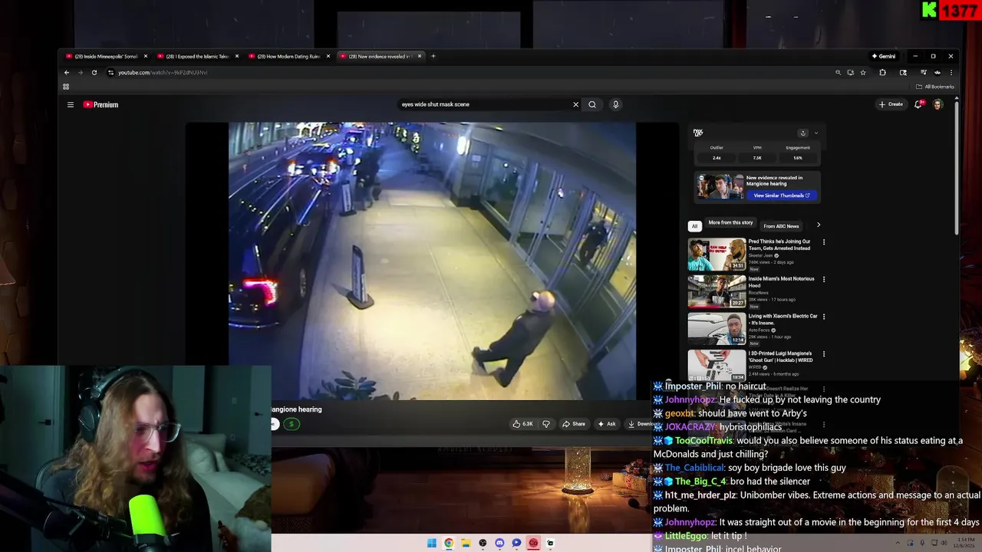Open File Explorer from the taskbar

[x=466, y=543]
